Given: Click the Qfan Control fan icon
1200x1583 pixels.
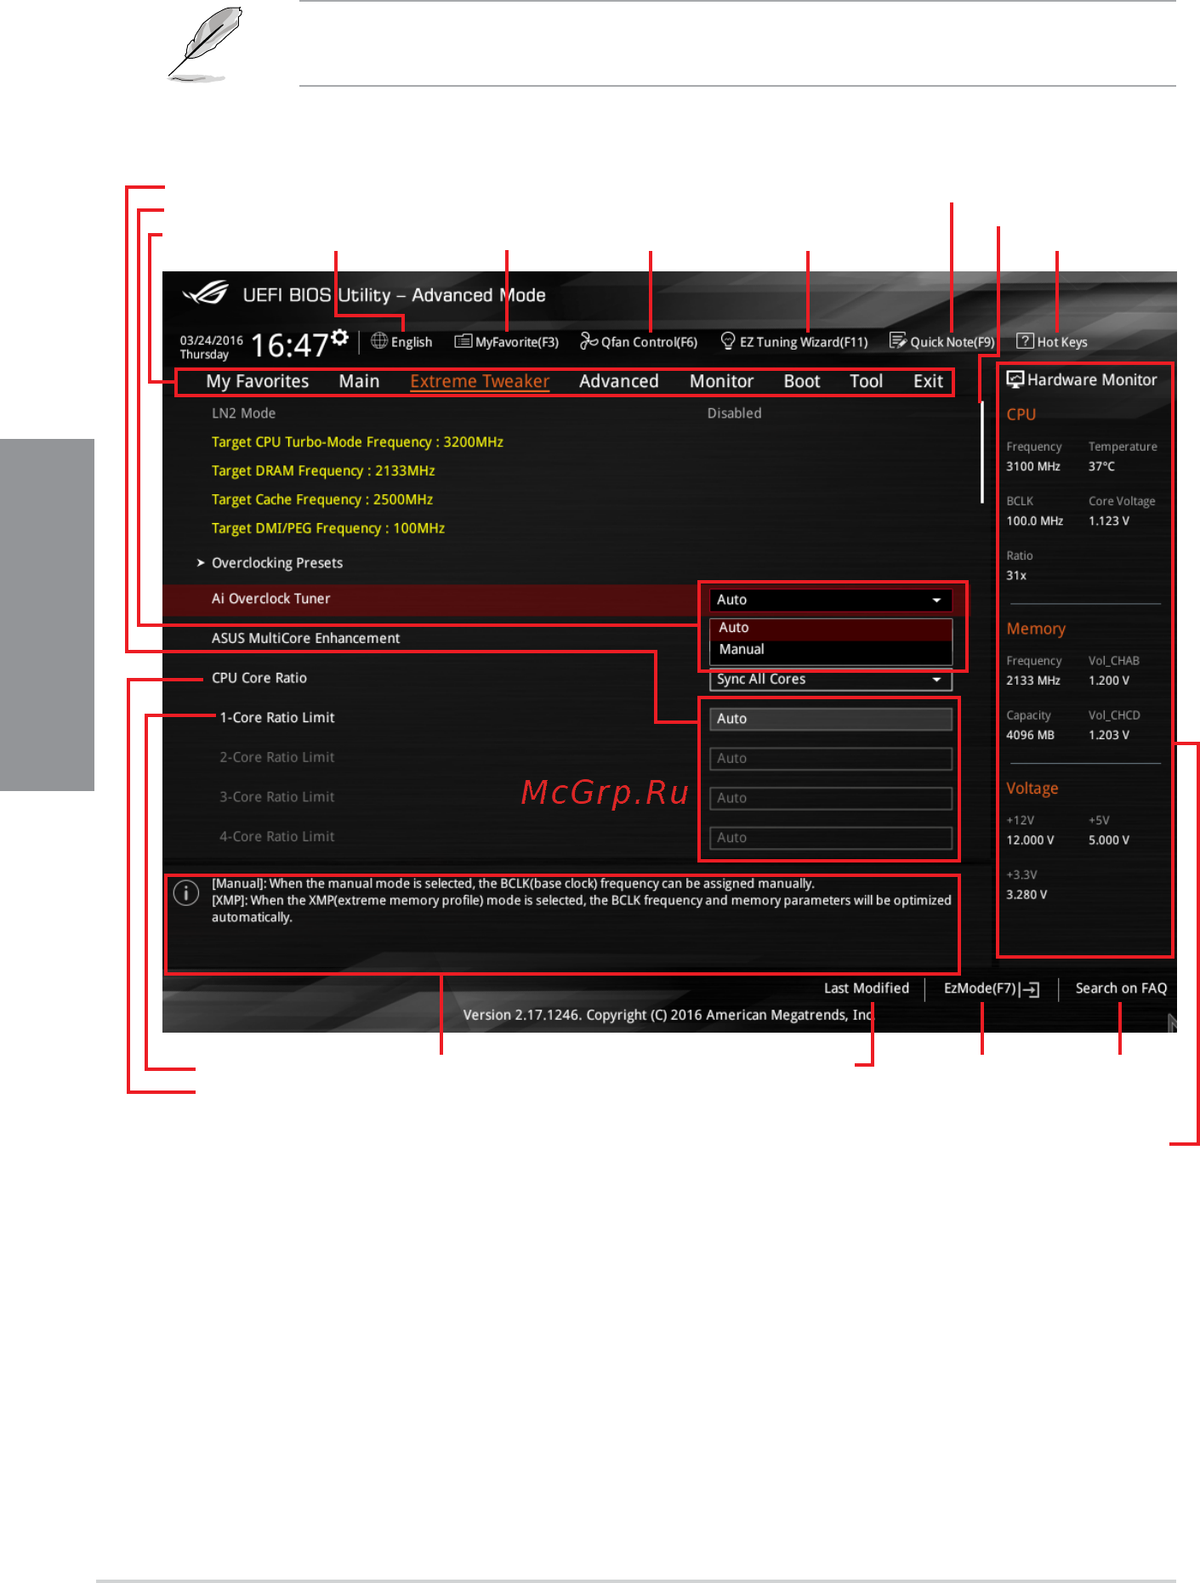Looking at the screenshot, I should pyautogui.click(x=589, y=341).
